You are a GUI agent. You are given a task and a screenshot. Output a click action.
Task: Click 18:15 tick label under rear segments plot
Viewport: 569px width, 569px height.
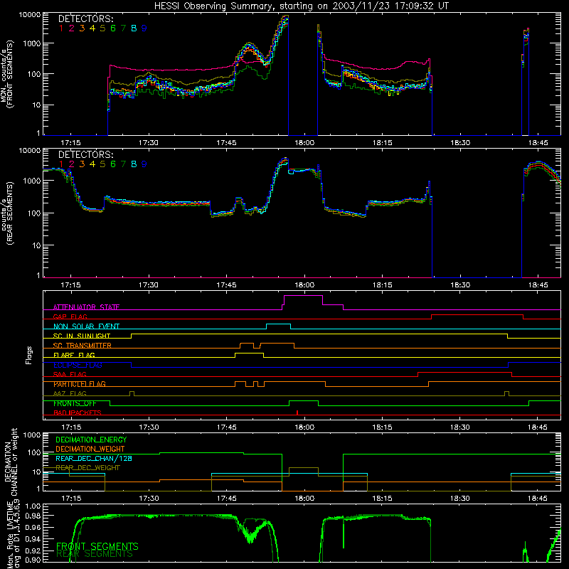383,285
